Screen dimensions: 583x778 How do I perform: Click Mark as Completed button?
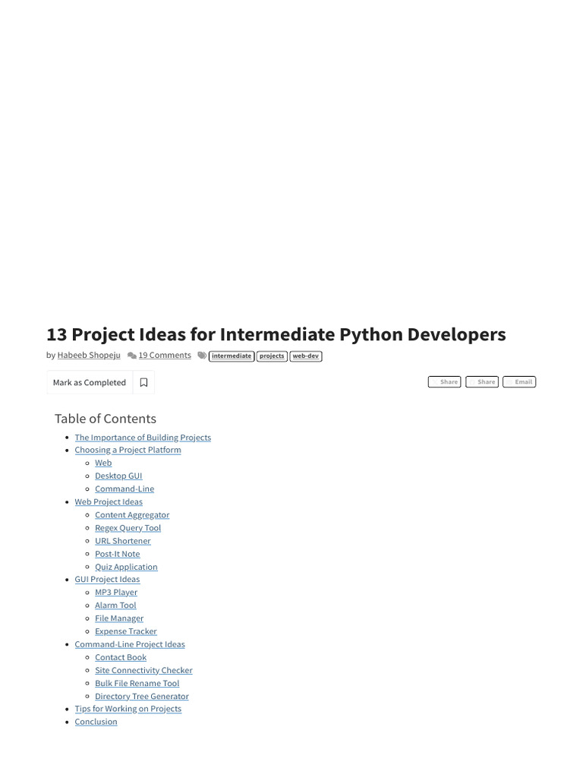pos(90,383)
